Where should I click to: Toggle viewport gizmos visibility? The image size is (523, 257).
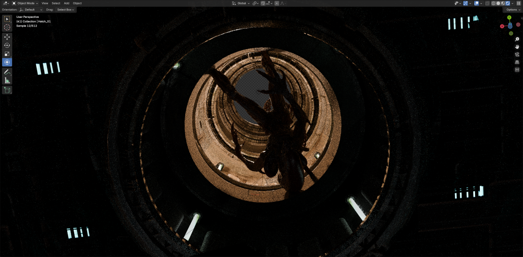click(466, 3)
